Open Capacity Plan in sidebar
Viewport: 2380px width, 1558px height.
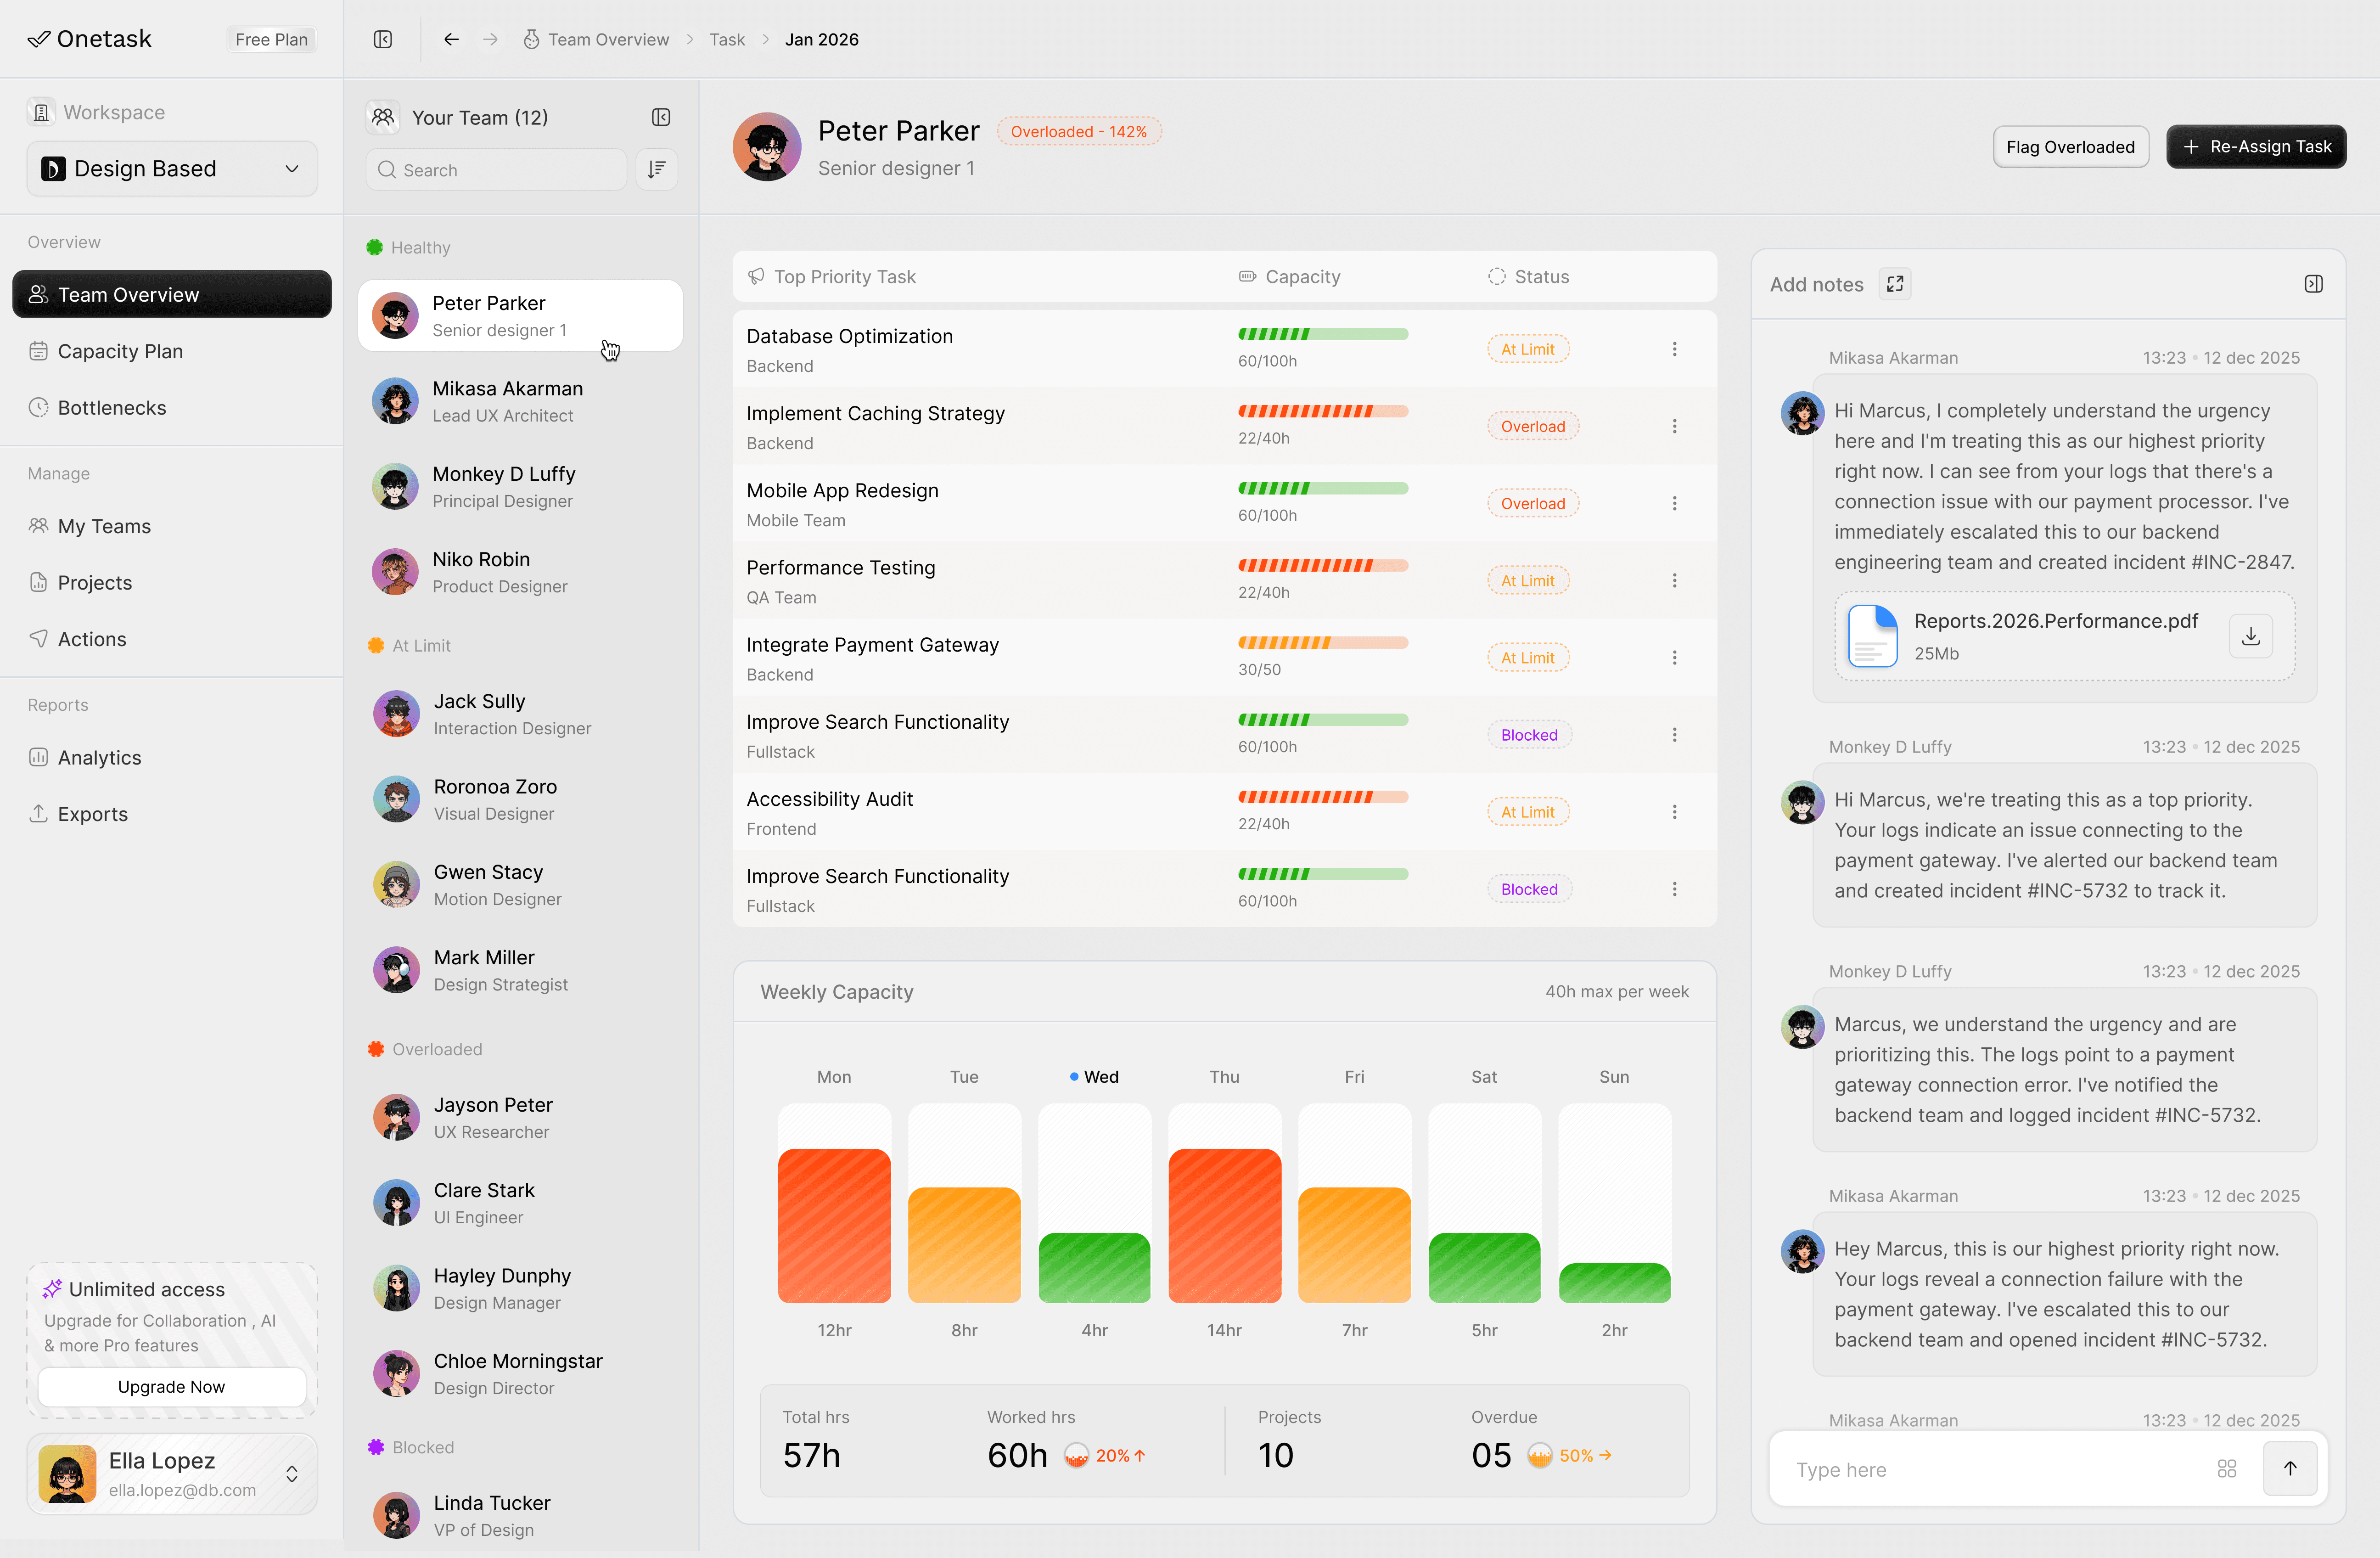point(120,351)
